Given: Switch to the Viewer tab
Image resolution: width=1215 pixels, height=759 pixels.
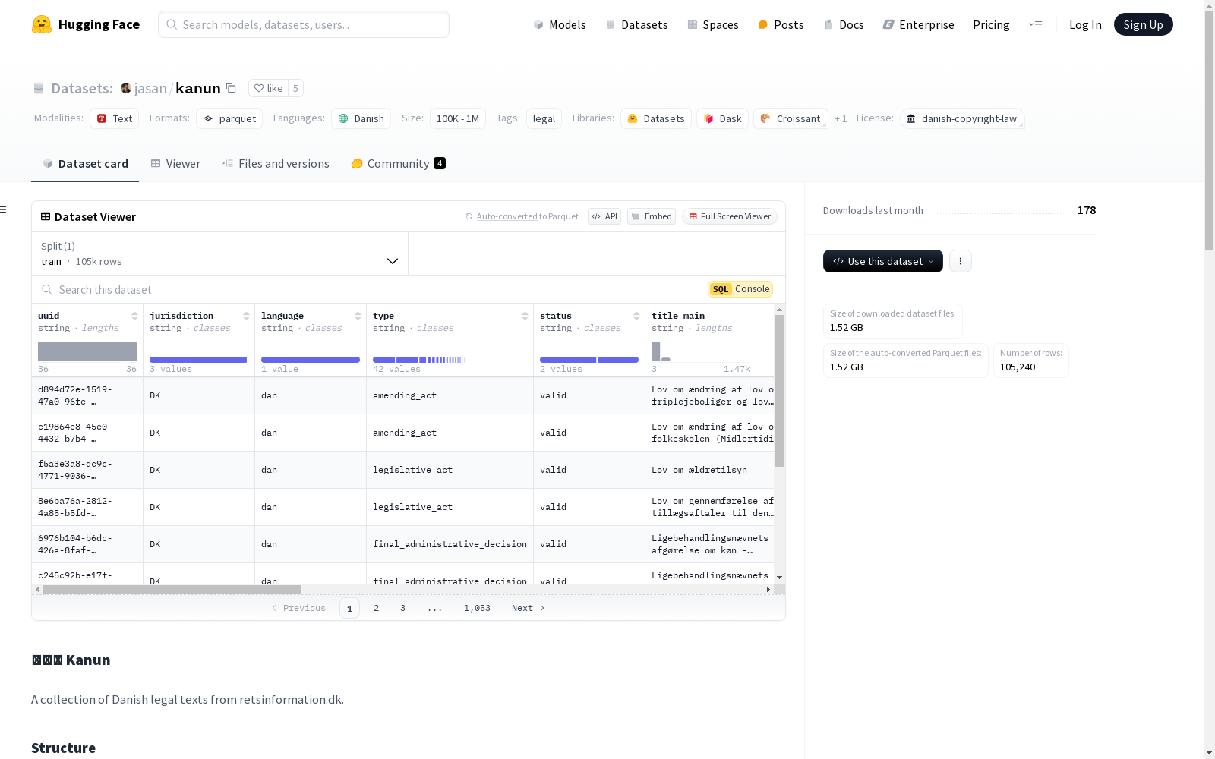Looking at the screenshot, I should pos(175,164).
